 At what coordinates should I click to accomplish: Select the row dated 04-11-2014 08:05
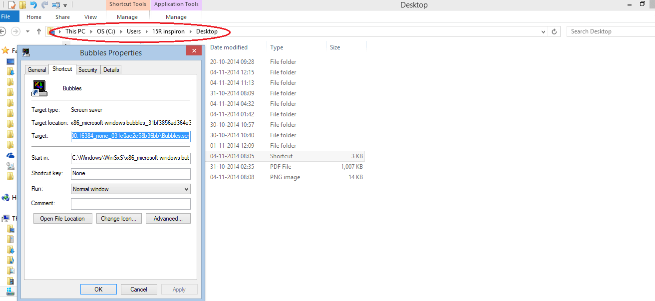coord(286,156)
